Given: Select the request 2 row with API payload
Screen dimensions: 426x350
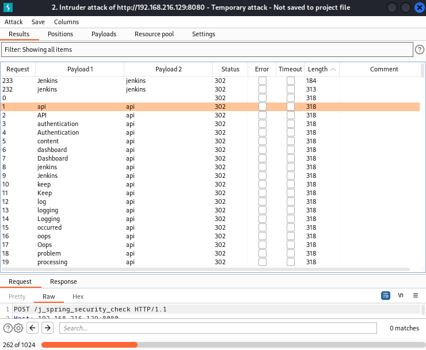Looking at the screenshot, I should tap(210, 115).
